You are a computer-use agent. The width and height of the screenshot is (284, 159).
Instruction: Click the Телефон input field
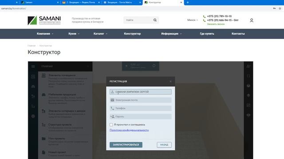pyautogui.click(x=141, y=108)
